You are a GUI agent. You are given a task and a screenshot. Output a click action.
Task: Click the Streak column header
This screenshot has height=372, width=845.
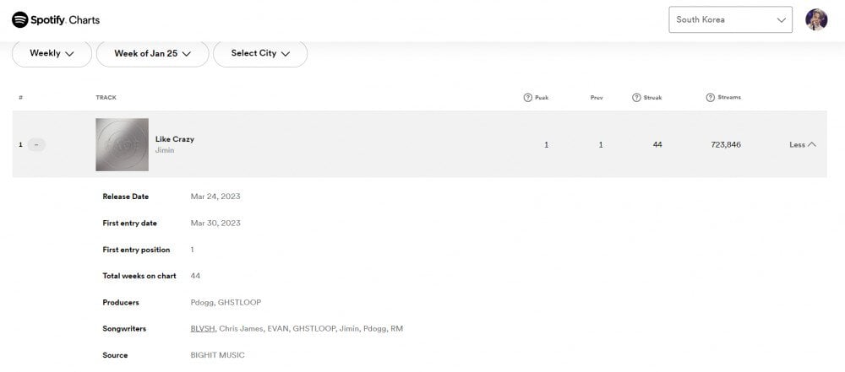coord(653,98)
